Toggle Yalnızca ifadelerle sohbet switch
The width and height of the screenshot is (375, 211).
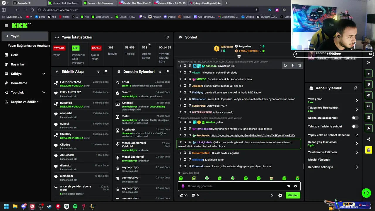click(355, 127)
